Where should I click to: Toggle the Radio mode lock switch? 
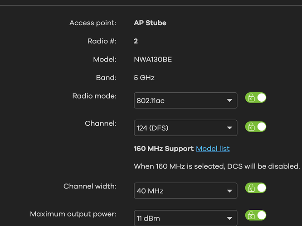pyautogui.click(x=256, y=98)
